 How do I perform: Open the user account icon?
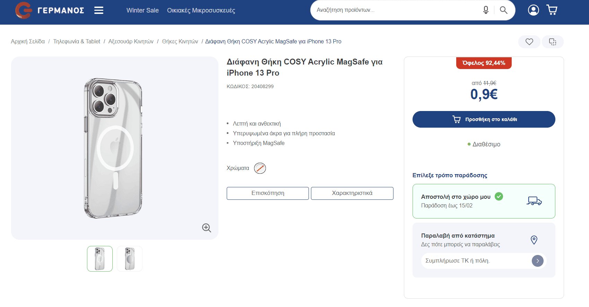point(533,10)
